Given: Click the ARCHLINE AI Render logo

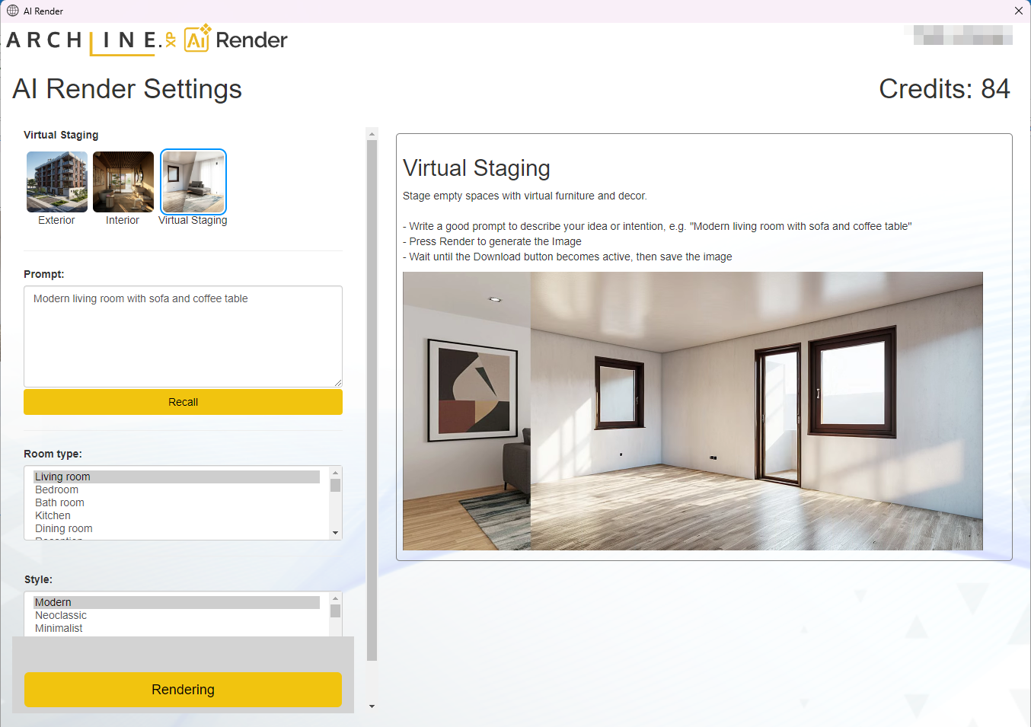Looking at the screenshot, I should pos(147,40).
